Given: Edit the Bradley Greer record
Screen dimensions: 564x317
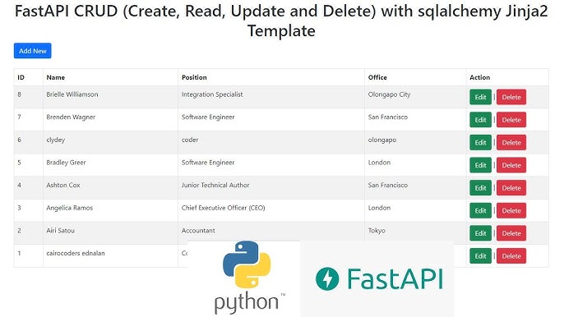Looking at the screenshot, I should (x=480, y=165).
